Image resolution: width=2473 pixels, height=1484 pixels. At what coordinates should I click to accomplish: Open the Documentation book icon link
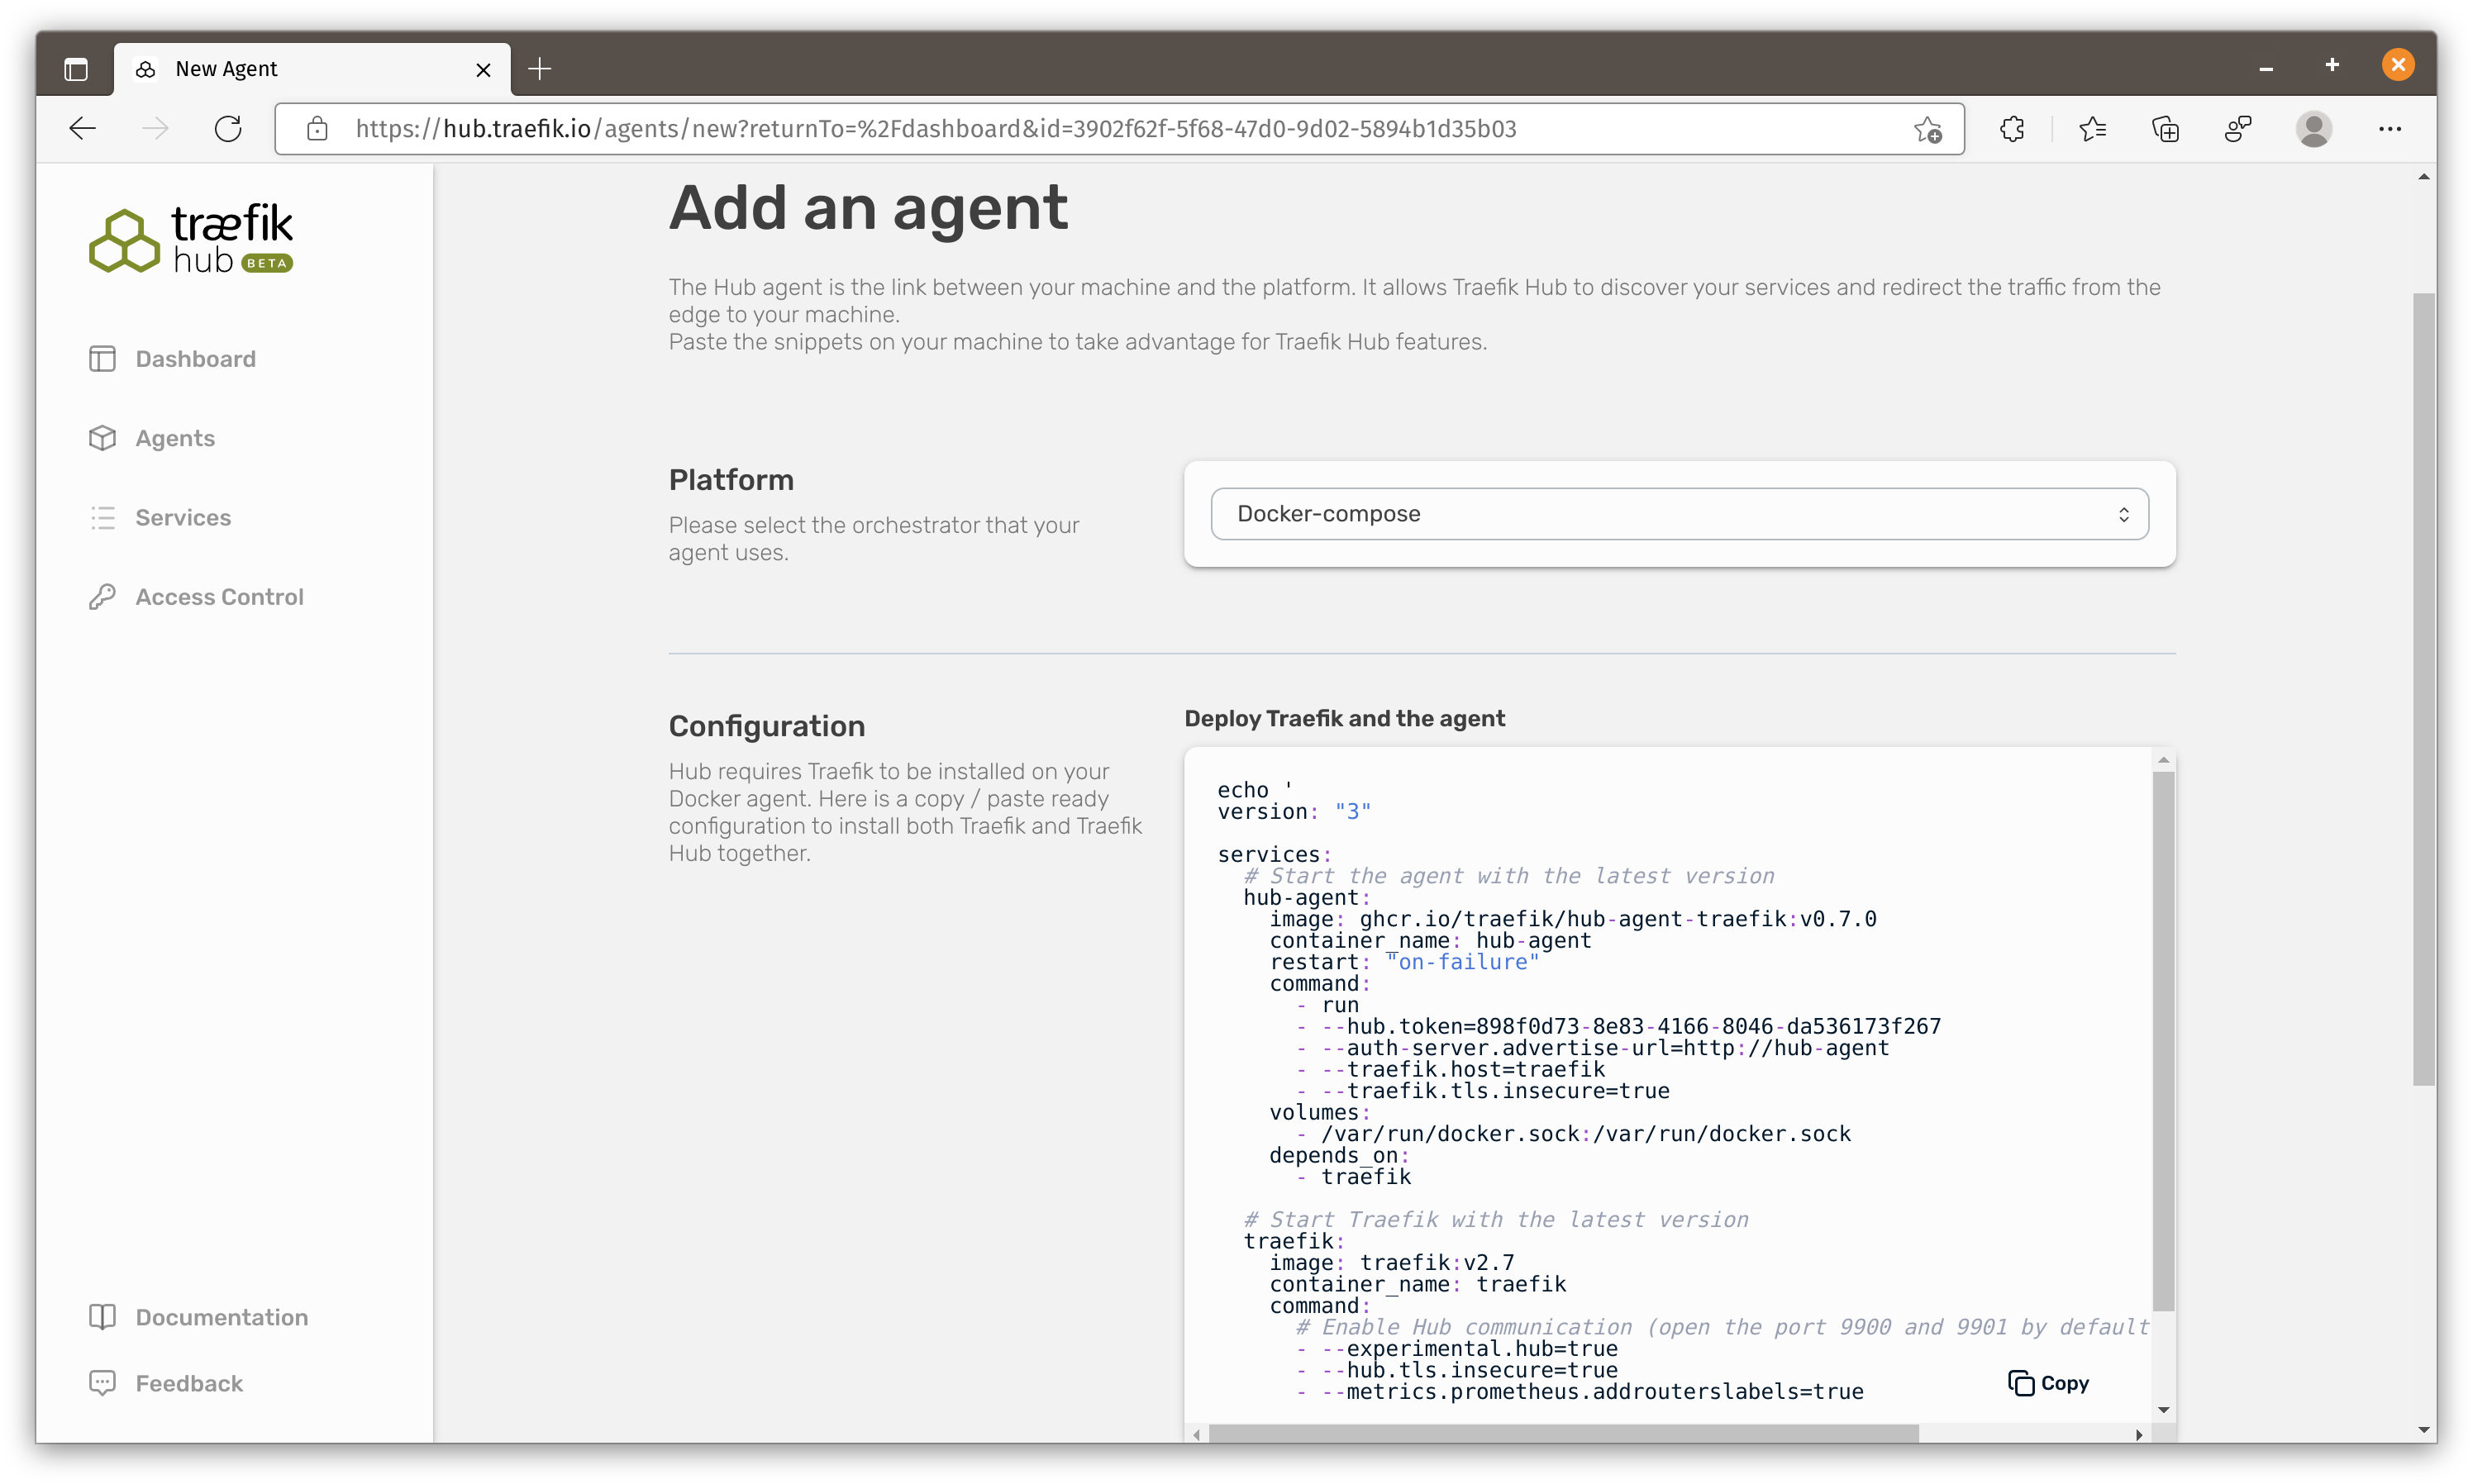point(102,1317)
